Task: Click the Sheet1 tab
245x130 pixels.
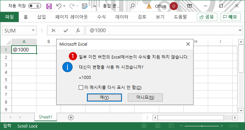Action: tap(46, 117)
